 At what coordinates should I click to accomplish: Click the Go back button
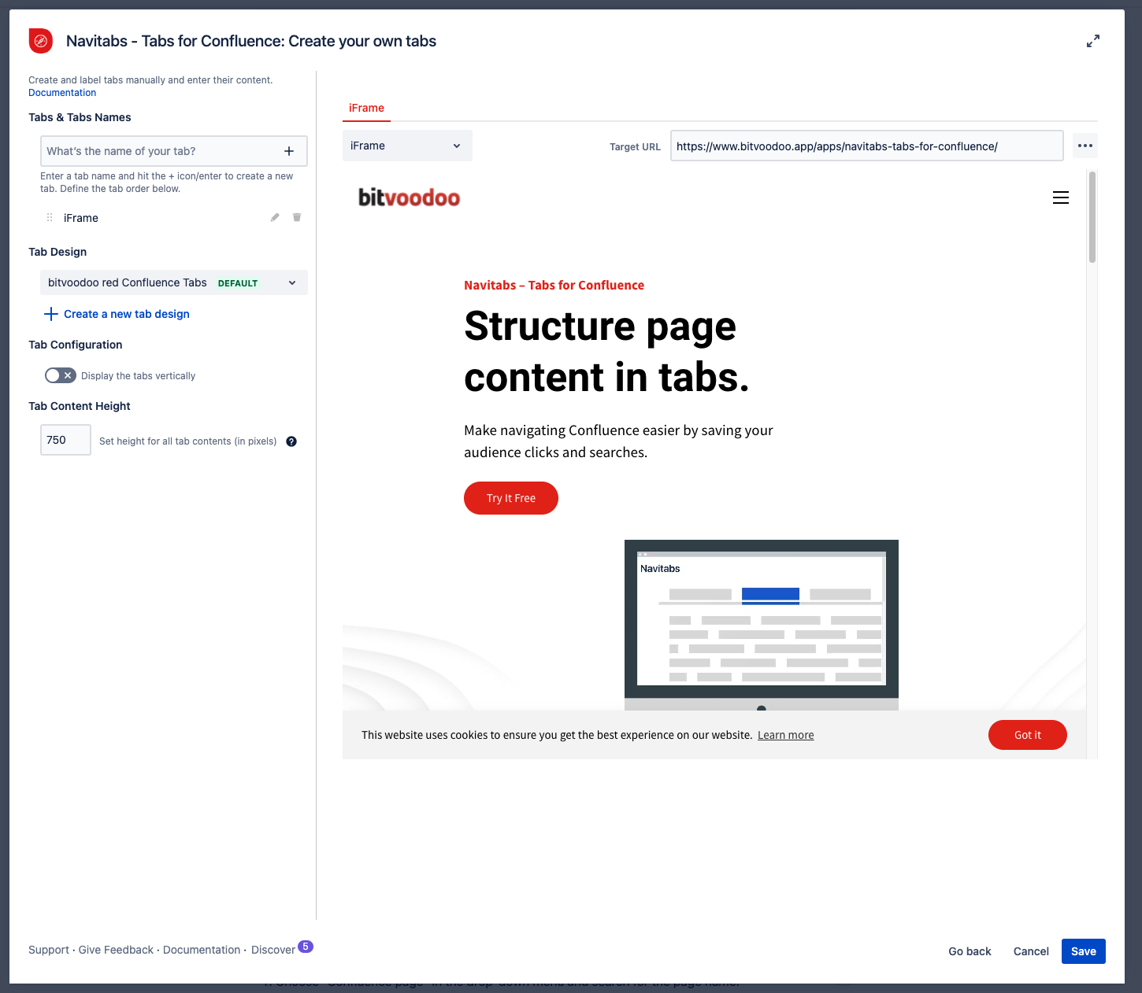tap(970, 951)
